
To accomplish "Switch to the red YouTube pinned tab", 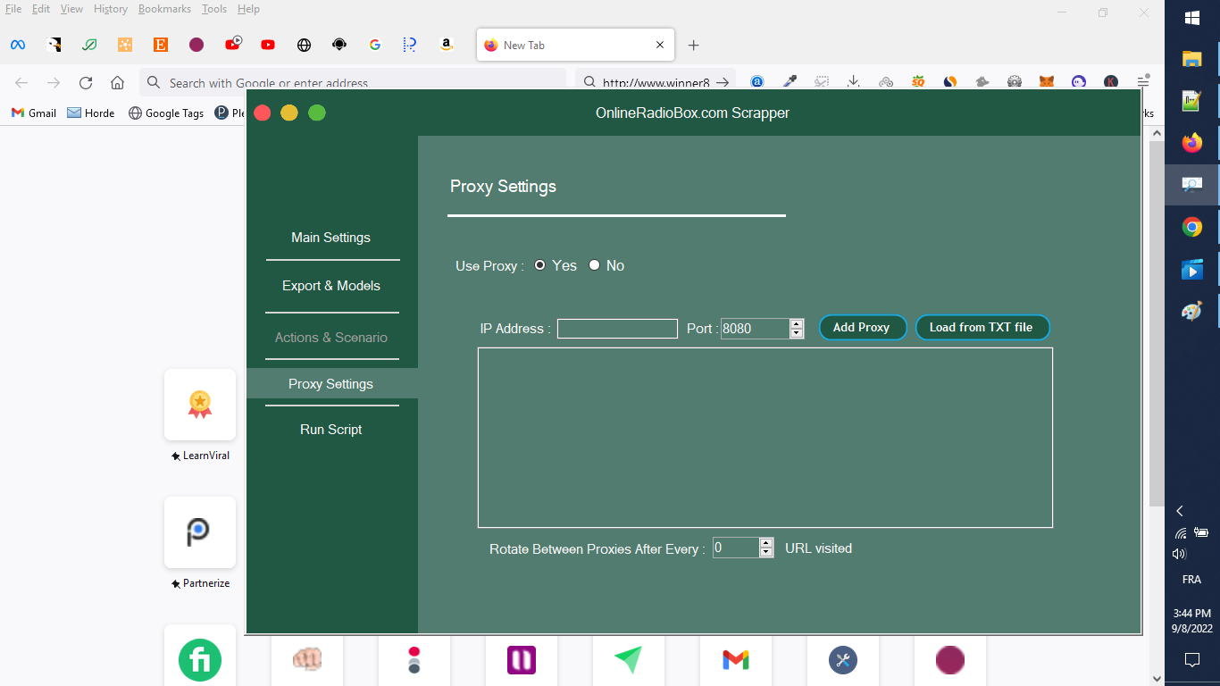I will [268, 45].
